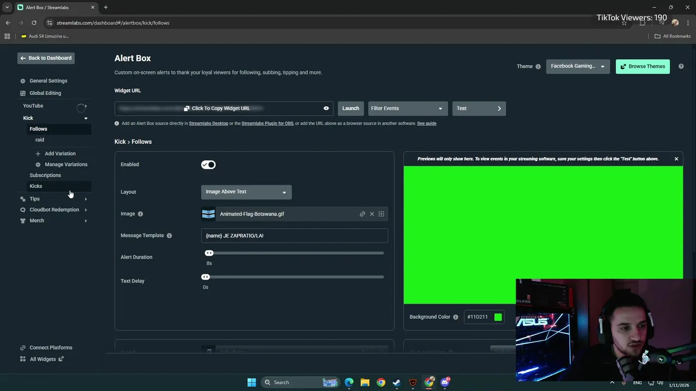The height and width of the screenshot is (391, 696).
Task: Toggle widget URL visibility eye icon
Action: 326,109
